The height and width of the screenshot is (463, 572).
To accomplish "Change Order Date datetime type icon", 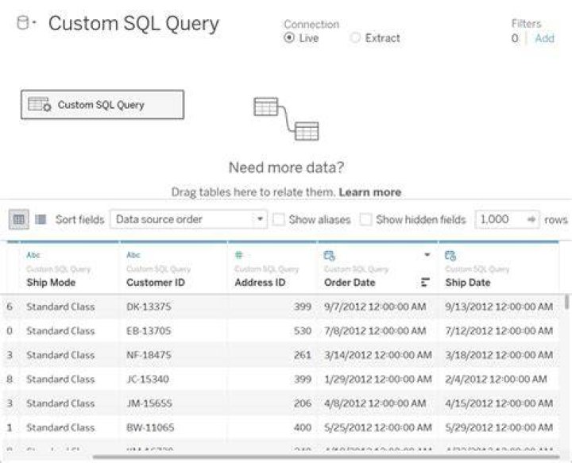I will tap(330, 256).
